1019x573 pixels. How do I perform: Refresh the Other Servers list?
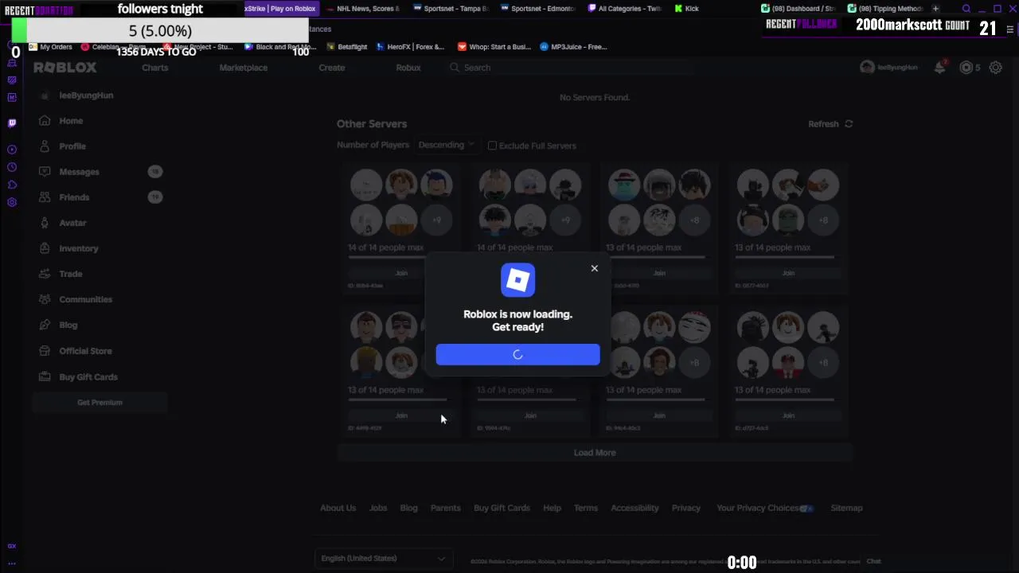pos(830,124)
